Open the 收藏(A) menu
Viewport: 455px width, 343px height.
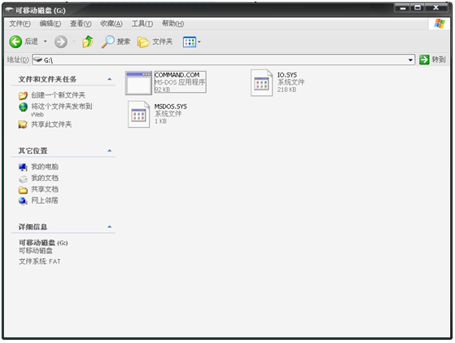(x=112, y=24)
